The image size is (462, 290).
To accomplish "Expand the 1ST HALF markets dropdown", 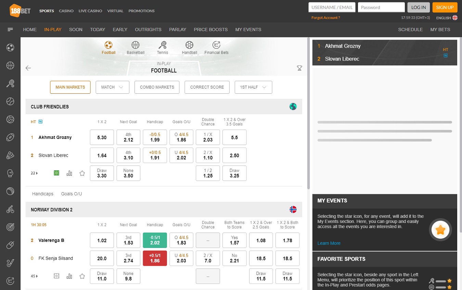I will tap(253, 87).
